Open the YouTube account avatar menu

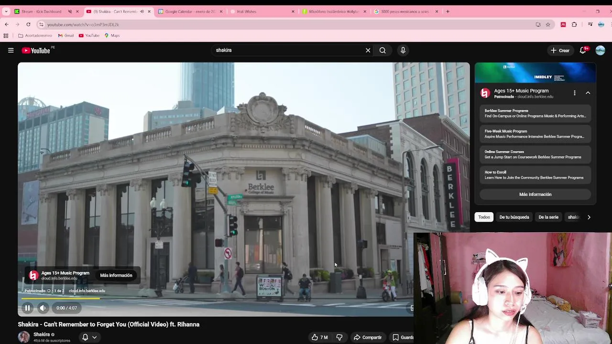[600, 50]
